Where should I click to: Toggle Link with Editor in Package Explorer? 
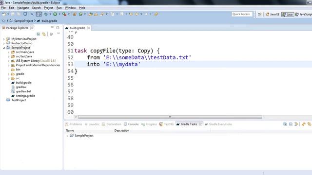(44, 34)
